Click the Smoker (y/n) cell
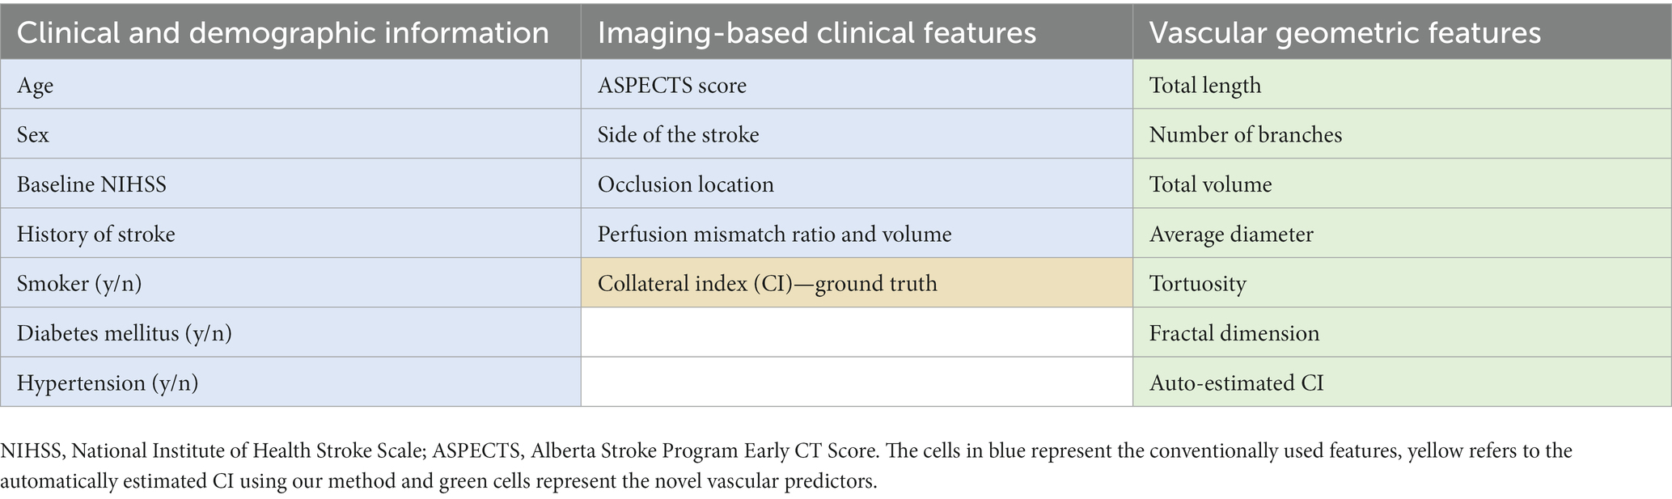 pyautogui.click(x=290, y=283)
